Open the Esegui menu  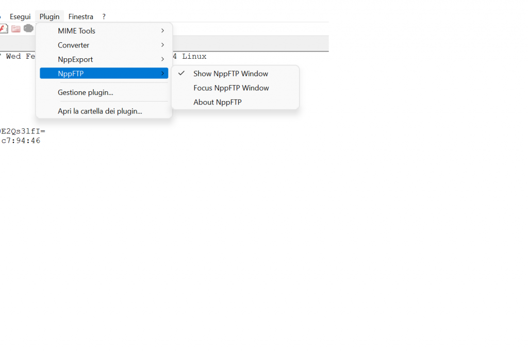click(20, 16)
